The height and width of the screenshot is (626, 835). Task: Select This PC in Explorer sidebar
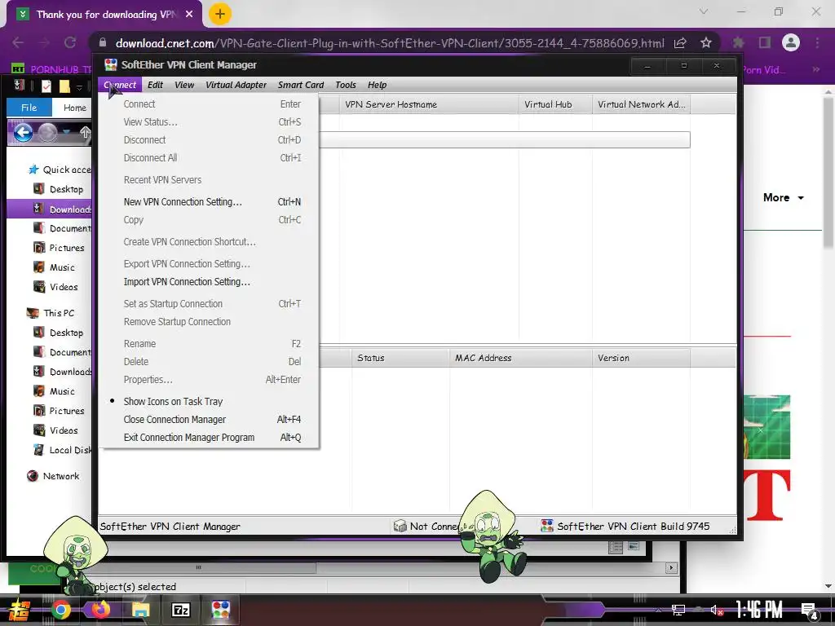click(51, 313)
